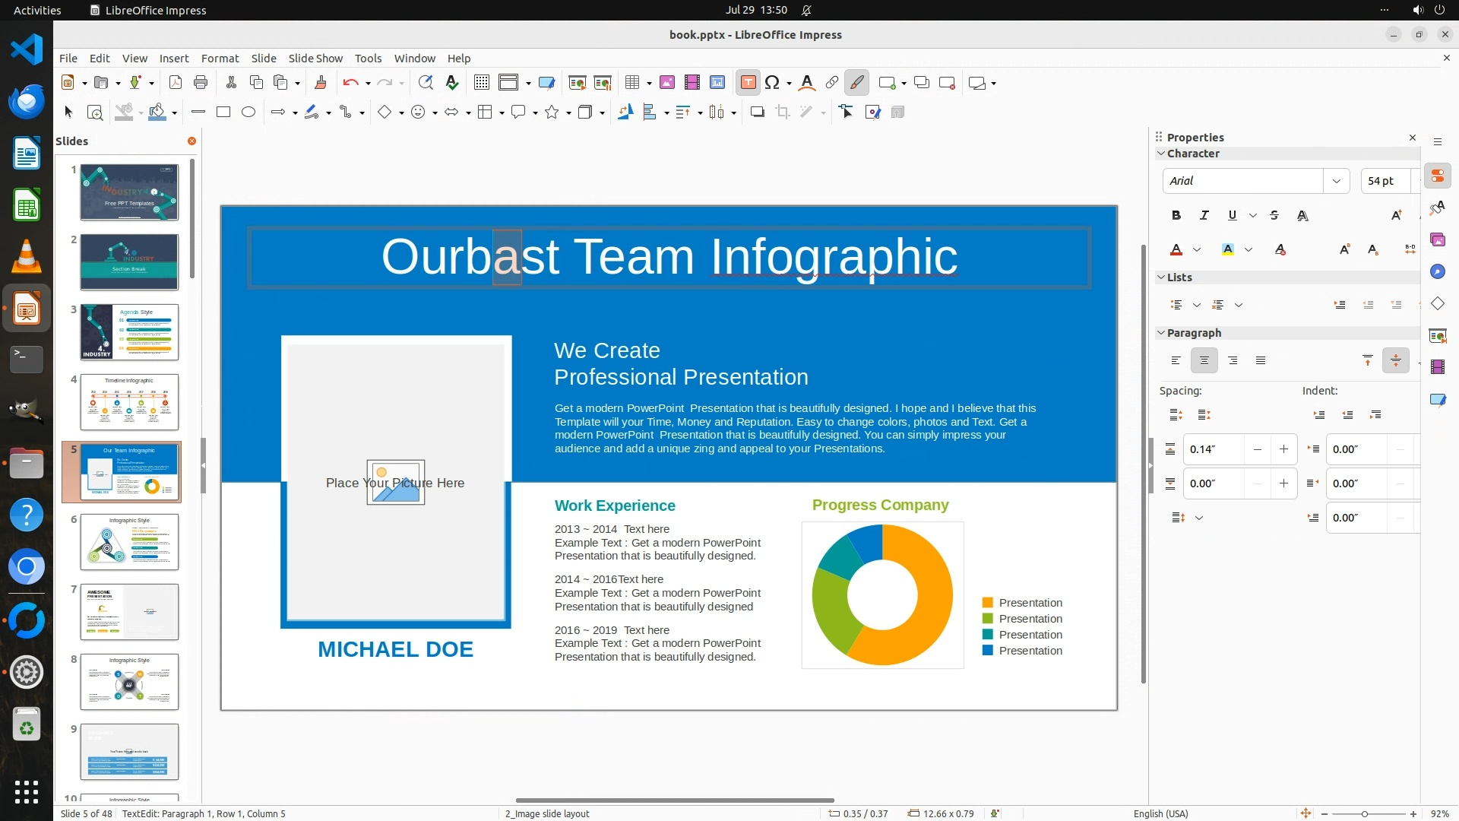
Task: Select the Ellipse drawing tool
Action: click(x=248, y=113)
